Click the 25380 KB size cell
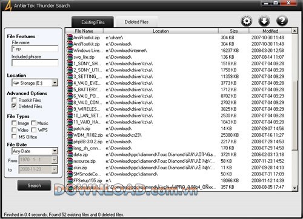This screenshot has height=219, width=303. point(230,135)
